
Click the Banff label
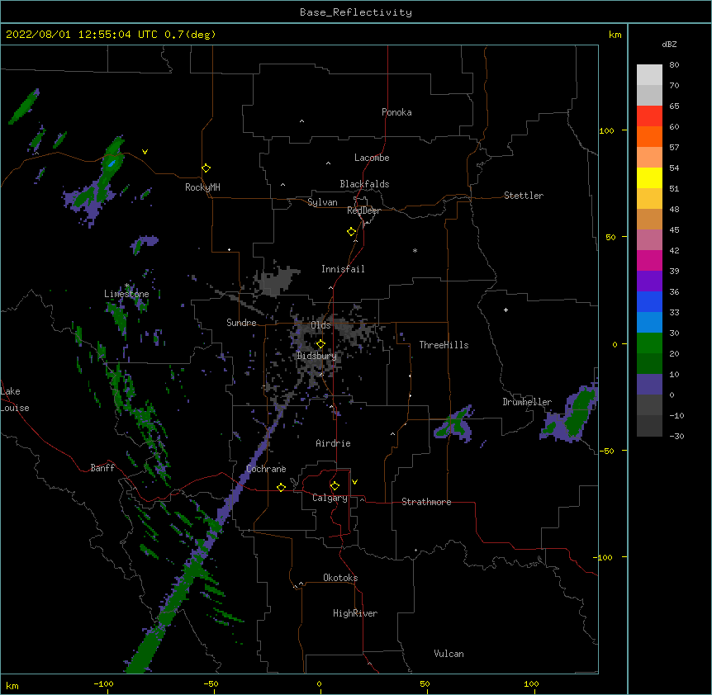102,468
